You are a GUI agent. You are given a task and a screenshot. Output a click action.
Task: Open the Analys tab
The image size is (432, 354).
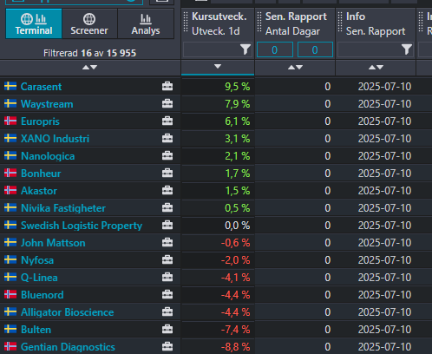[146, 23]
